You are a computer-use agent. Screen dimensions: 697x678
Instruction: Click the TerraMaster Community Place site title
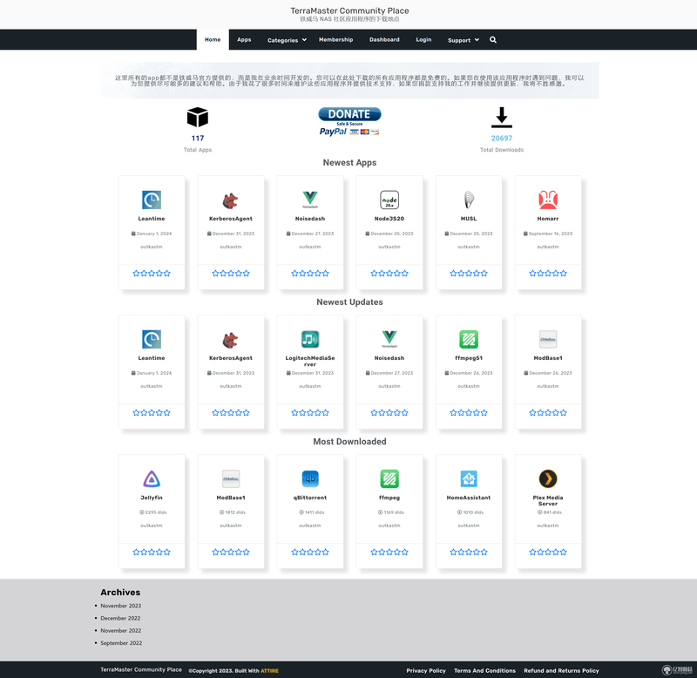(350, 10)
